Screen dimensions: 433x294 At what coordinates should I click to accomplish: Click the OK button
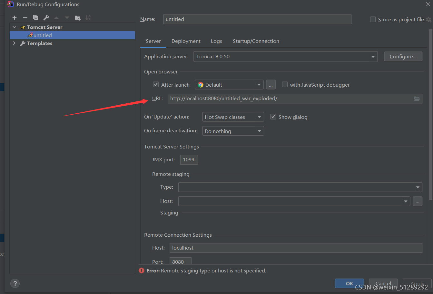click(349, 283)
